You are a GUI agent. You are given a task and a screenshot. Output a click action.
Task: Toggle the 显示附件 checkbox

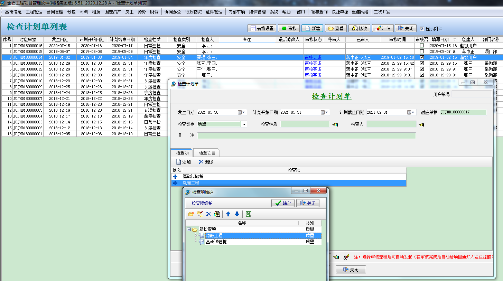pyautogui.click(x=422, y=29)
